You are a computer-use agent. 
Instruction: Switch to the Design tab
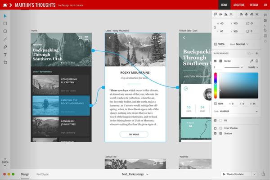click(x=25, y=174)
